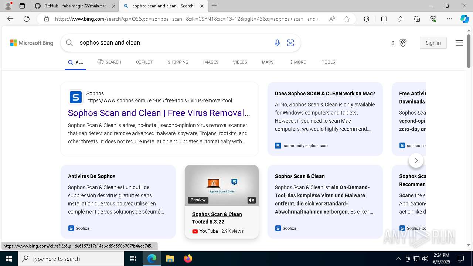Open Microsoft Rewards medal icon

[403, 43]
